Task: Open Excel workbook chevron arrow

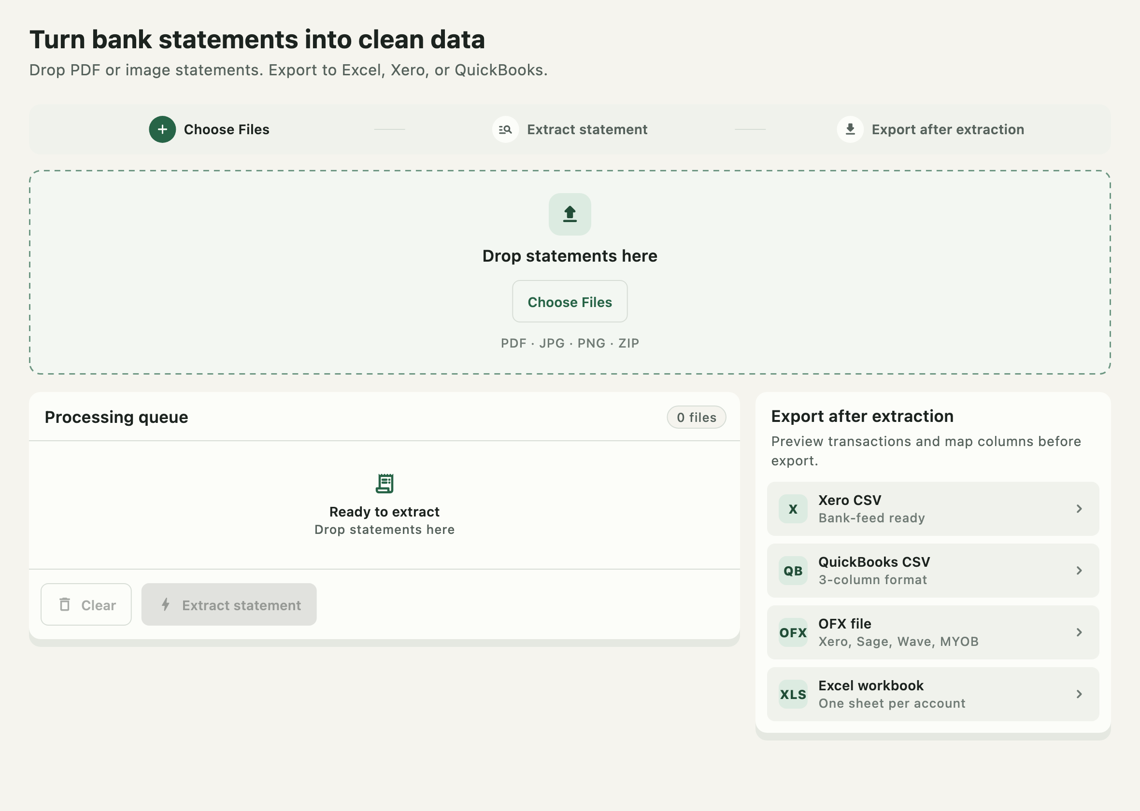Action: click(1079, 695)
